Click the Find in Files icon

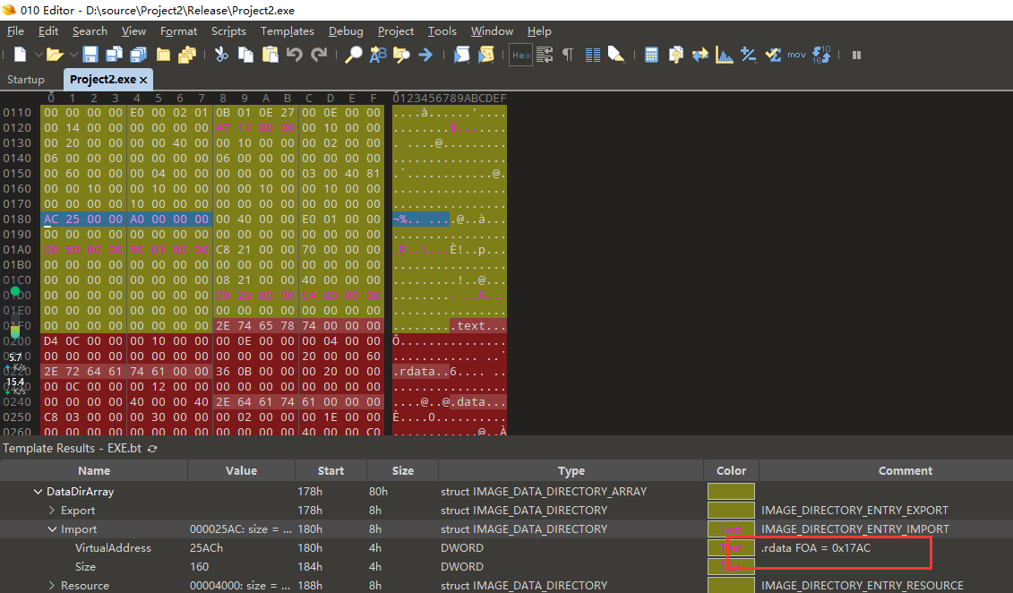(x=401, y=55)
